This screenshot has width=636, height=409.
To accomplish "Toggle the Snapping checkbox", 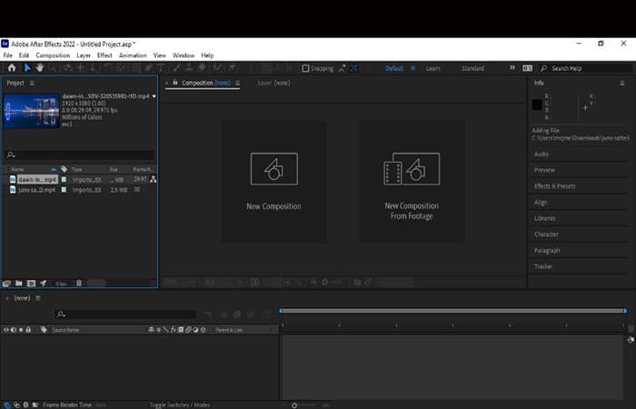I will (305, 68).
